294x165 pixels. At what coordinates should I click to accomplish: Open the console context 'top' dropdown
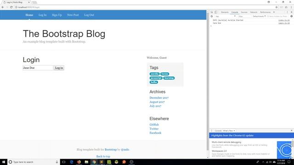coord(225,16)
